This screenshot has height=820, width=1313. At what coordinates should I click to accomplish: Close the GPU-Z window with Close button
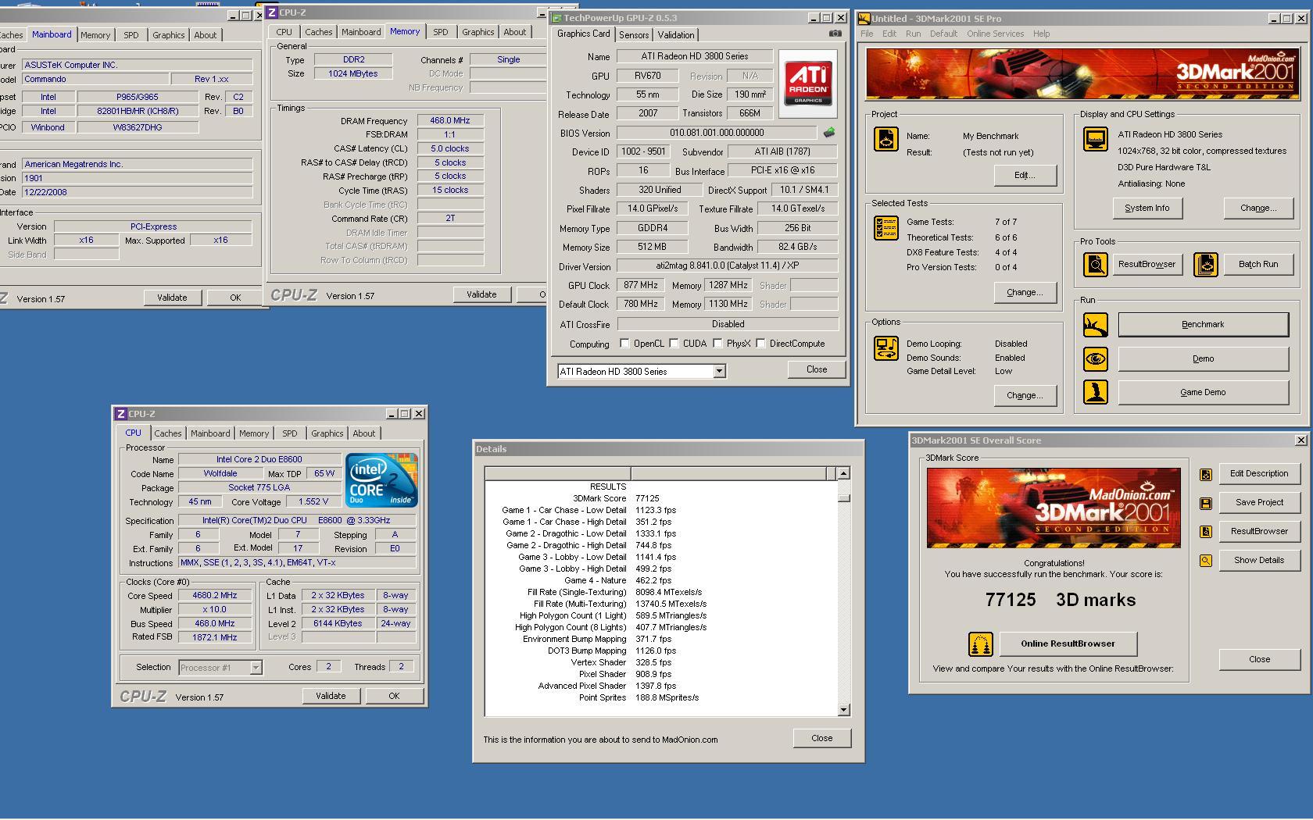817,370
